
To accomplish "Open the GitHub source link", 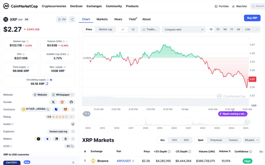I will click(x=71, y=102).
